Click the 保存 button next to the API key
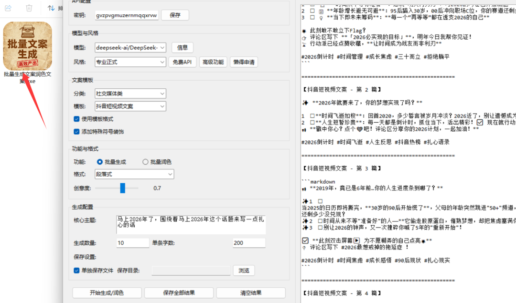The image size is (516, 303). pos(175,15)
